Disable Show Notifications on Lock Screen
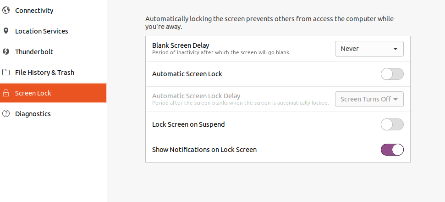Screen dimensions: 445x202 pyautogui.click(x=392, y=150)
